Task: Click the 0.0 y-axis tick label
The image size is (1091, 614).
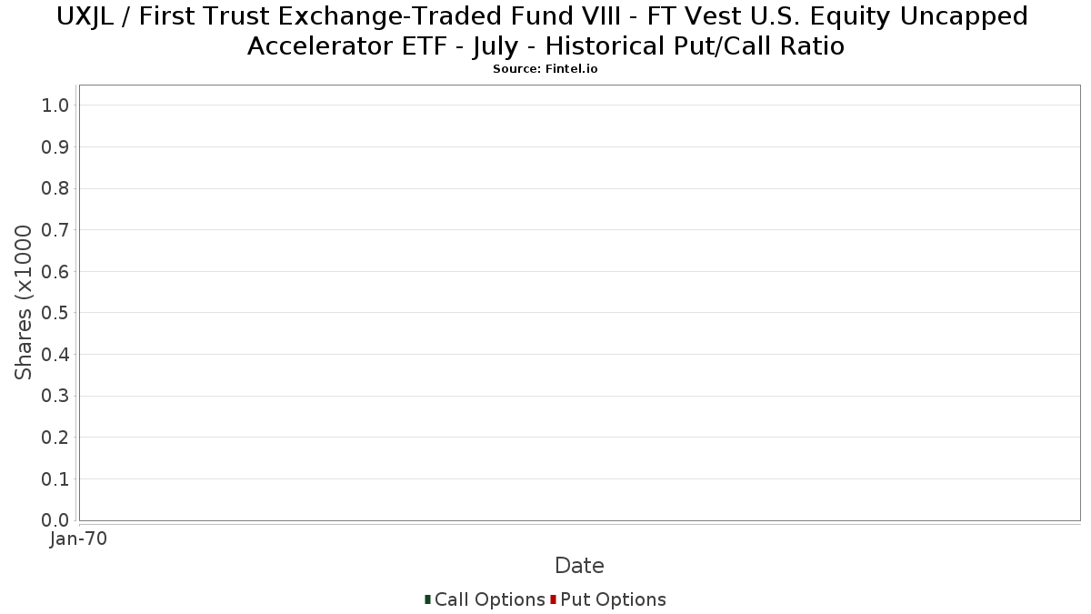Action: click(x=55, y=520)
